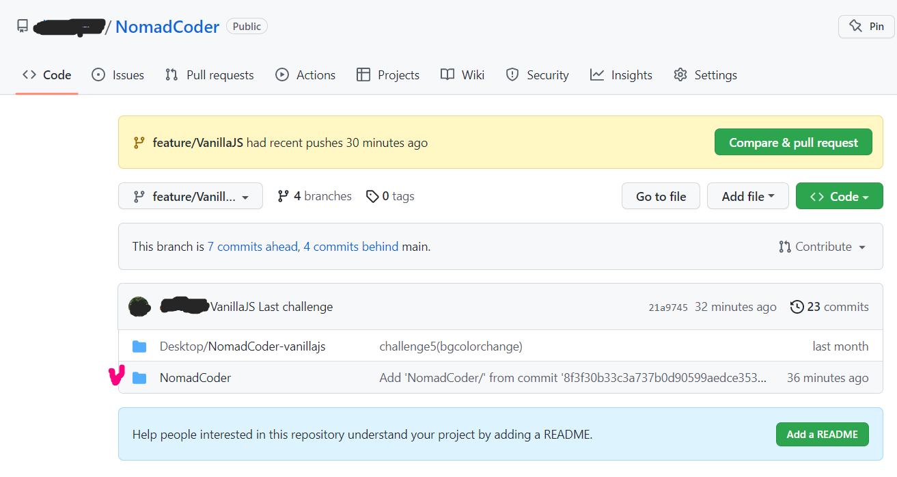Click the Add a README button

pyautogui.click(x=823, y=434)
